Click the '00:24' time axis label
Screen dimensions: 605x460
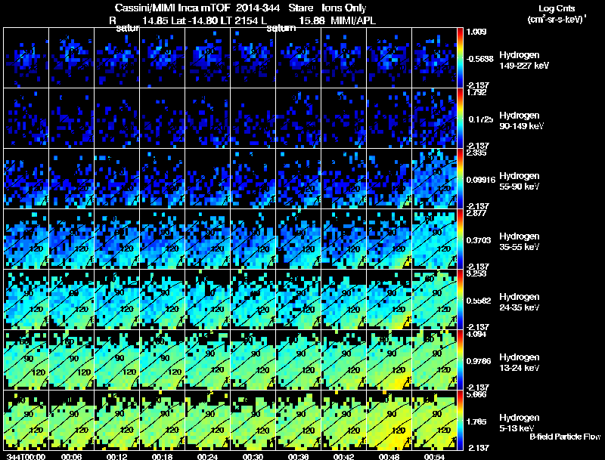click(x=207, y=456)
